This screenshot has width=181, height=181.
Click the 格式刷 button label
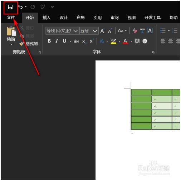[31, 44]
